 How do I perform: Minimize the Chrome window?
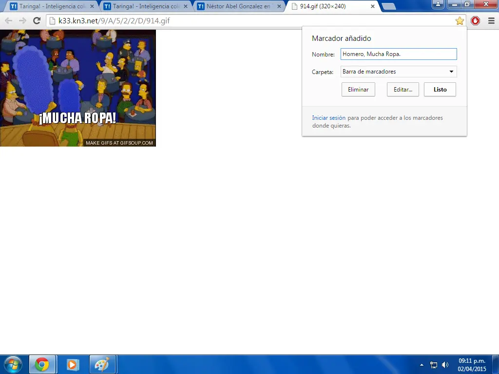point(455,4)
